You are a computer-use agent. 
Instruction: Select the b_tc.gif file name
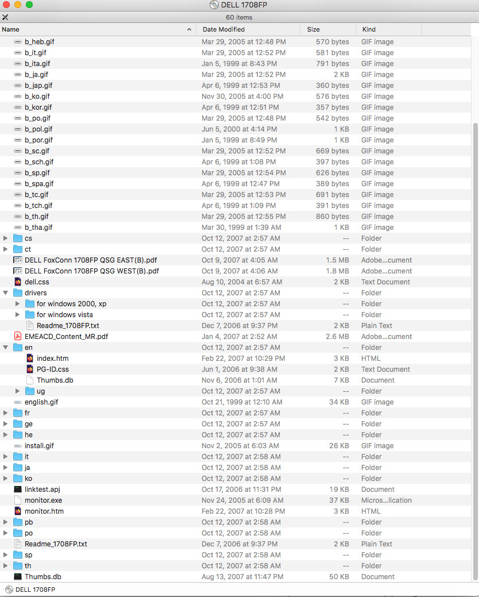[x=37, y=195]
